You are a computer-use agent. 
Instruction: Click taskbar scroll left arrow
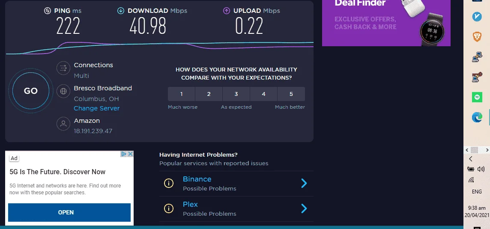(x=467, y=150)
